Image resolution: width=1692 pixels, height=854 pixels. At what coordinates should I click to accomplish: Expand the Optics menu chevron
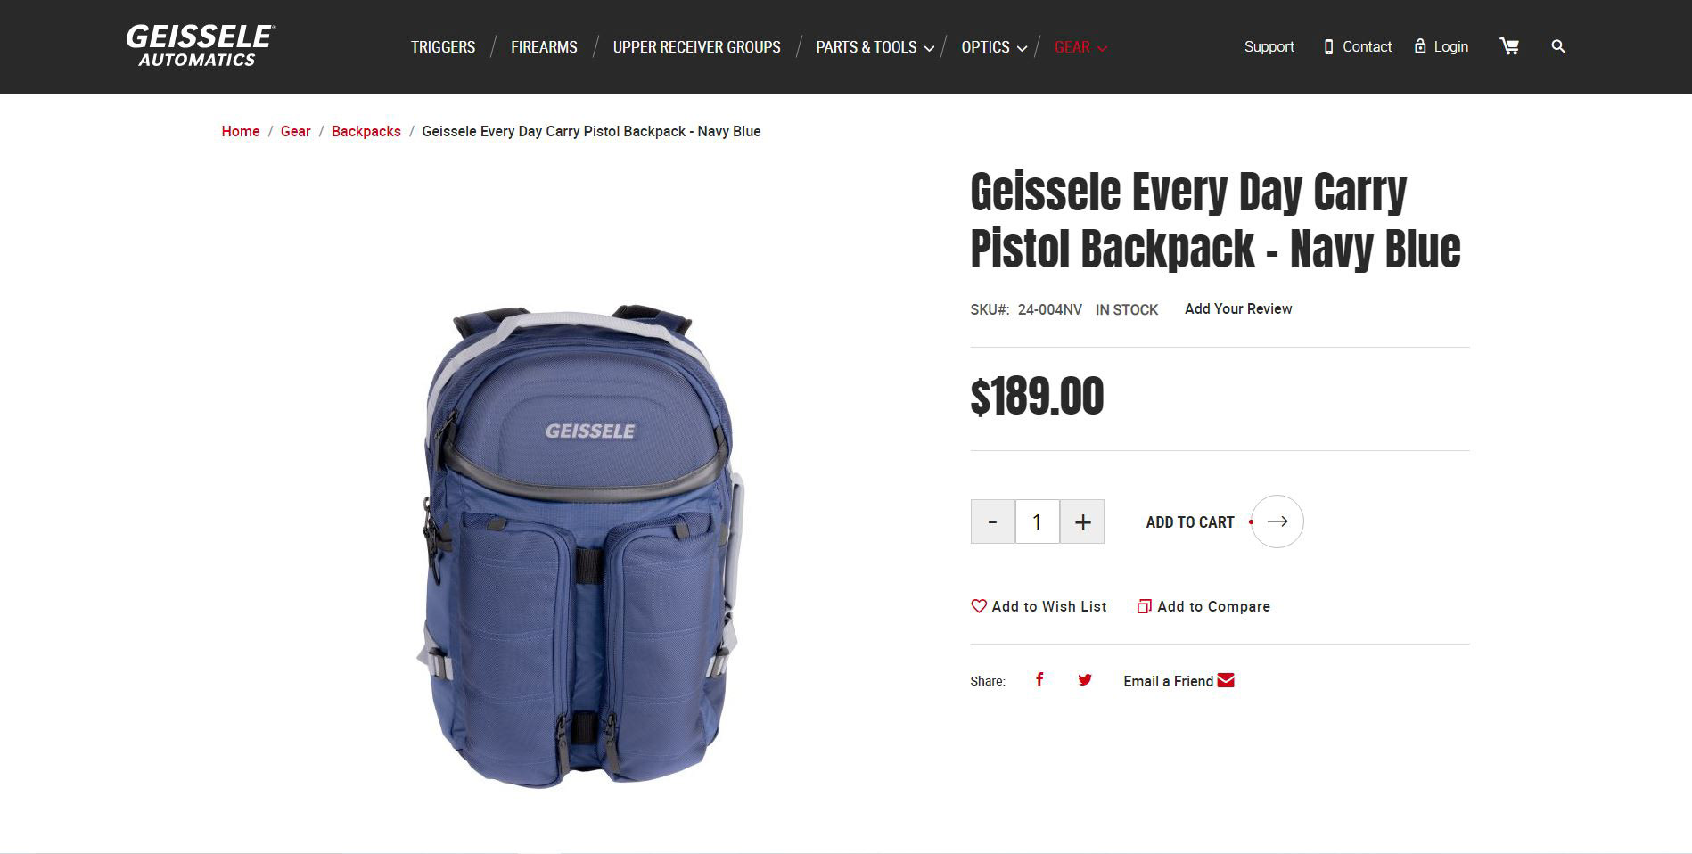pos(1023,48)
